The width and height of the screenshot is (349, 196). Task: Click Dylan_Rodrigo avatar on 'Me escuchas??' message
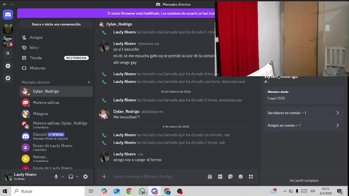pyautogui.click(x=104, y=114)
